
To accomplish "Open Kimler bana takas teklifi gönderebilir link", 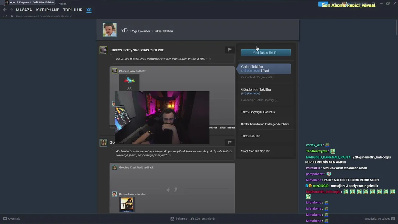I will tap(265, 124).
